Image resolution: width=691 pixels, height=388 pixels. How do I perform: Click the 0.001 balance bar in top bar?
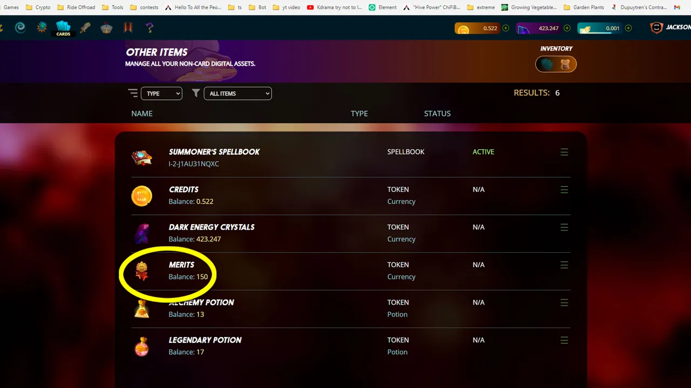(x=599, y=28)
